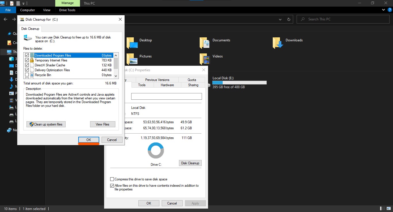Select the Quick access star icon in sidebar
Image resolution: width=393 pixels, height=212 pixels.
click(x=9, y=33)
